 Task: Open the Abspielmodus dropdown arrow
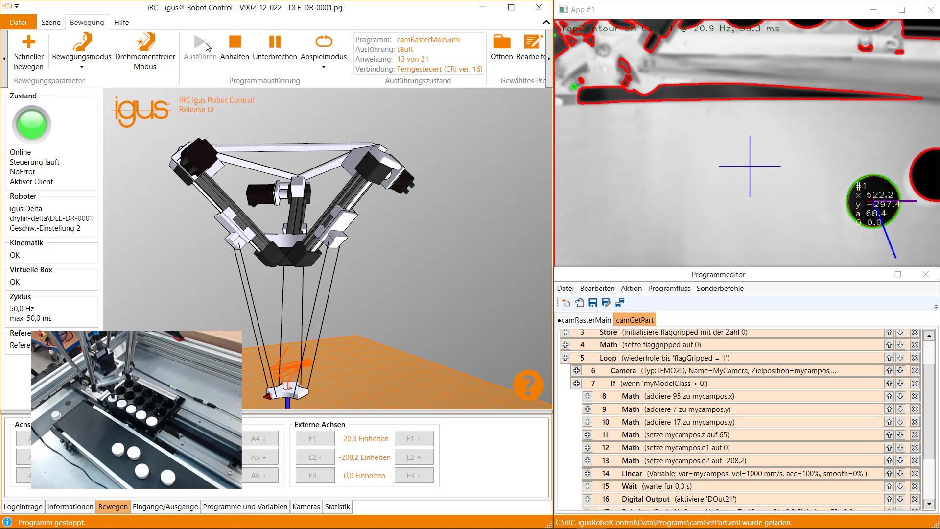coord(323,67)
